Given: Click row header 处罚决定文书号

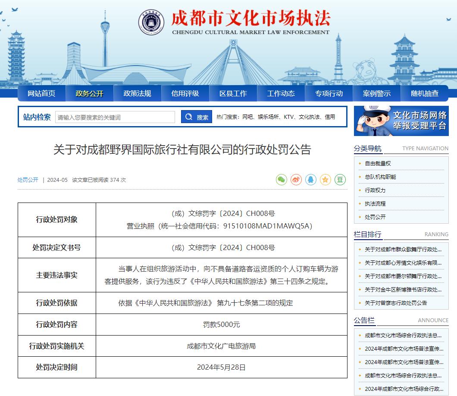Looking at the screenshot, I should (57, 247).
